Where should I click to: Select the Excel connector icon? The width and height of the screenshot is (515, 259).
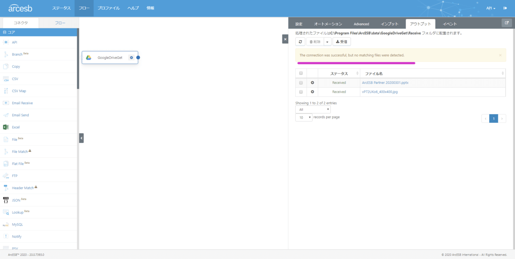pyautogui.click(x=6, y=127)
